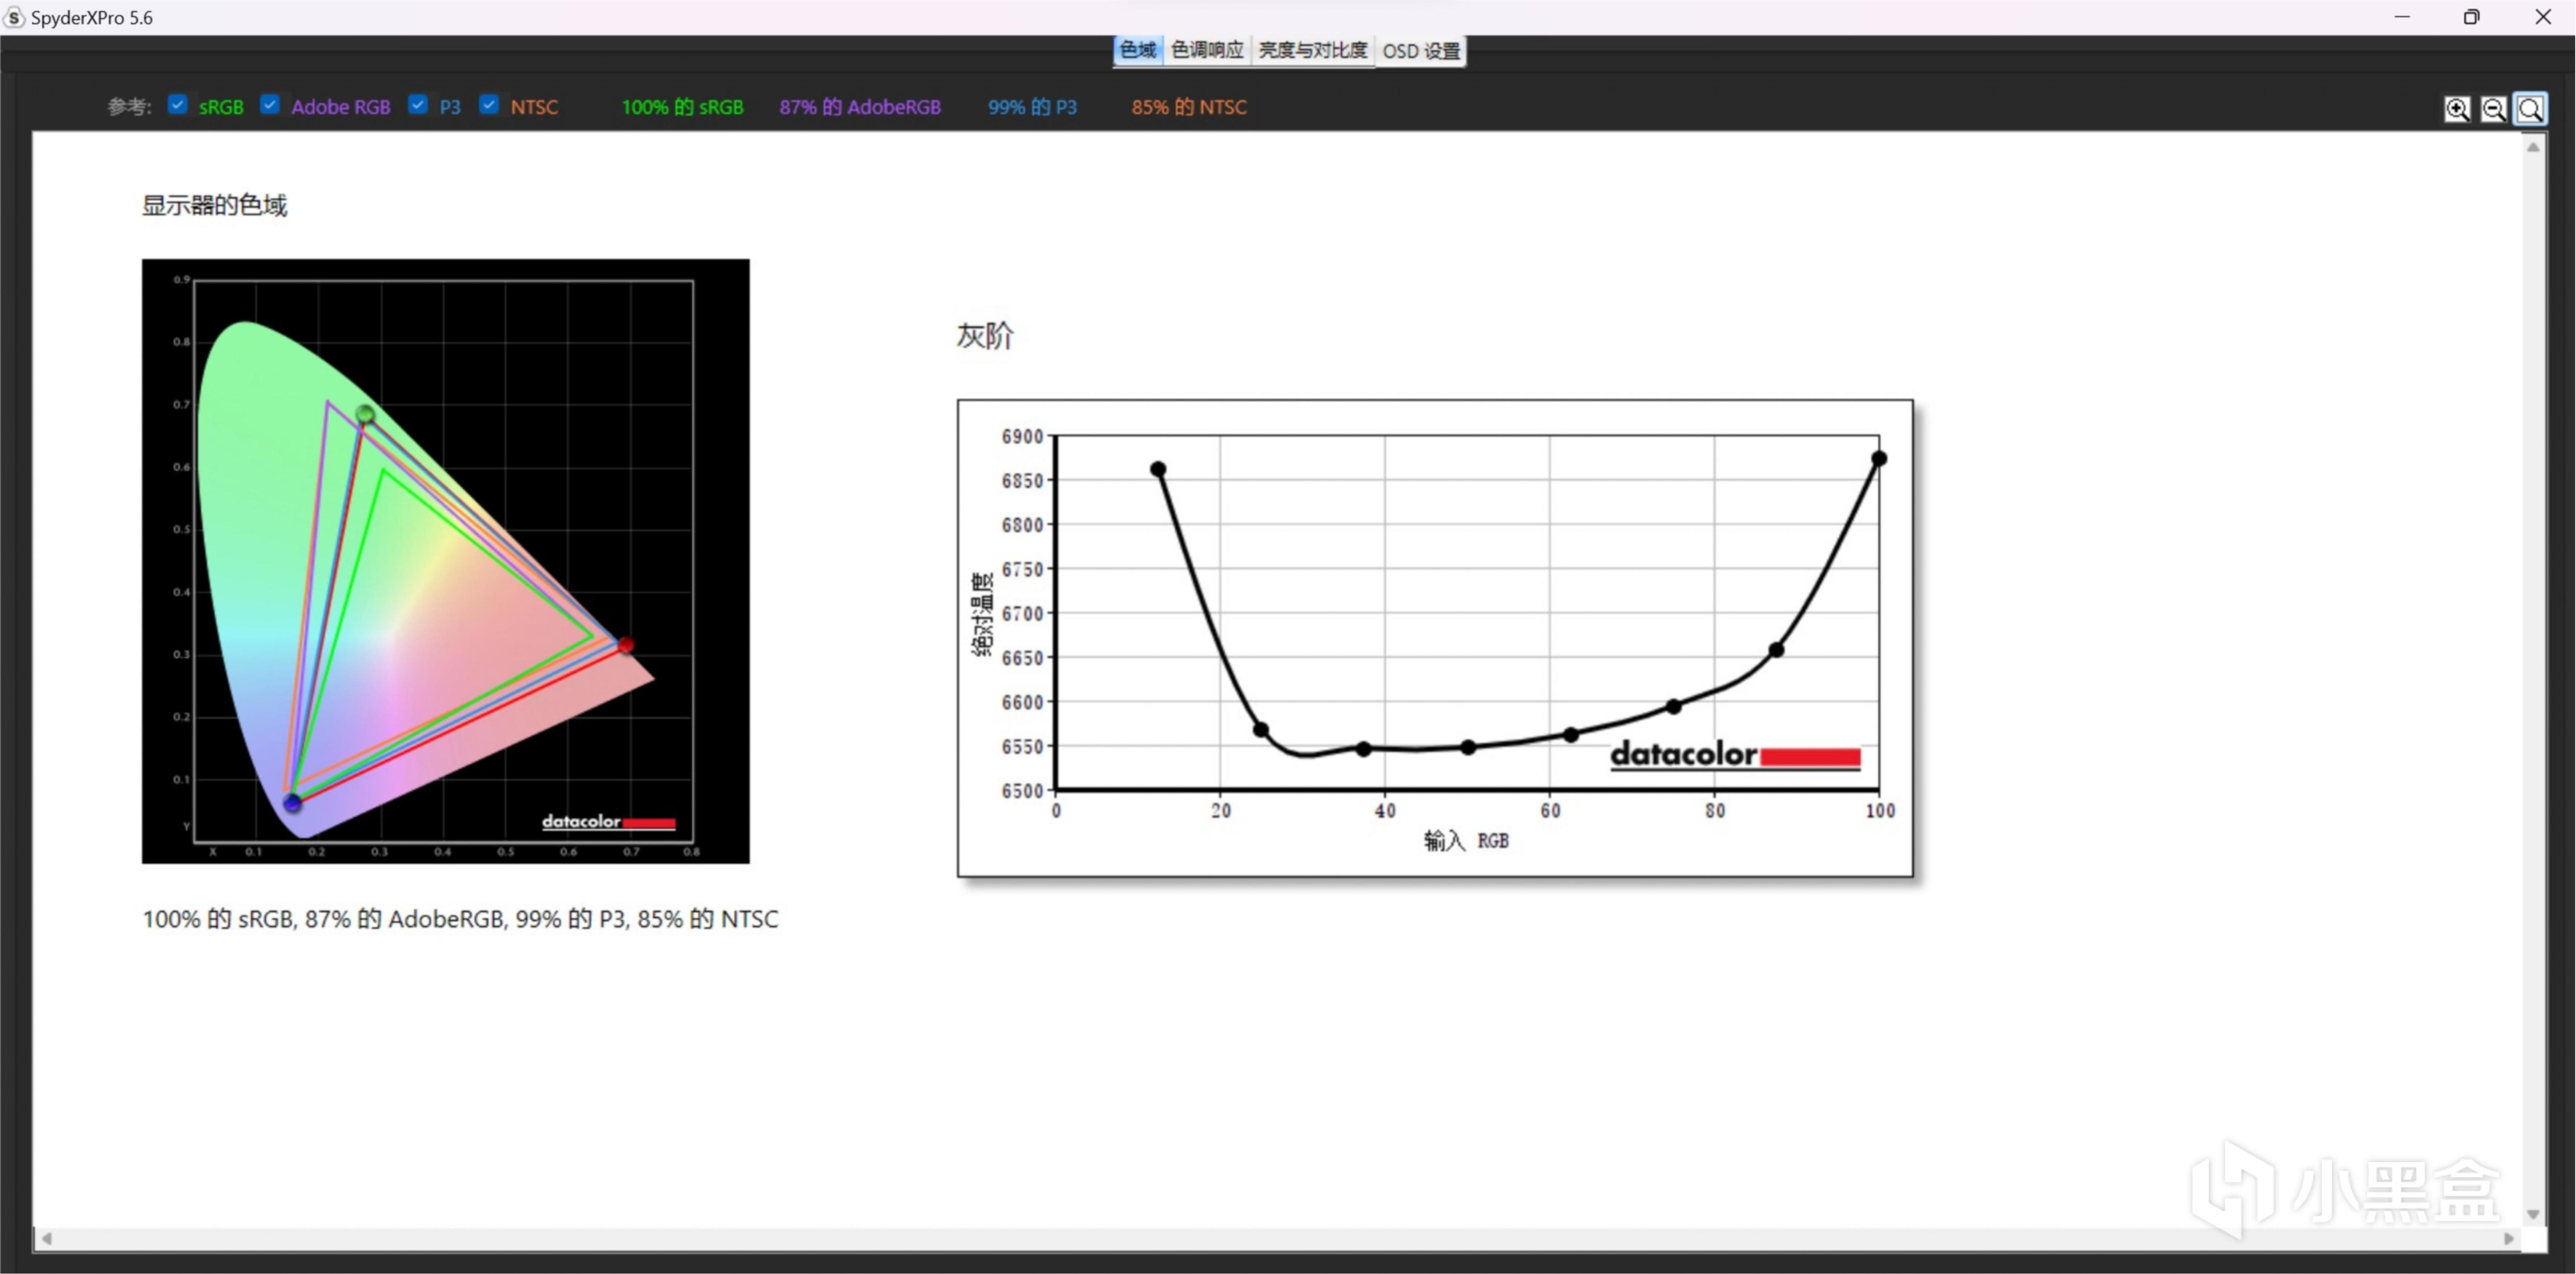
Task: Click the vertical scrollbar up arrow
Action: point(2532,148)
